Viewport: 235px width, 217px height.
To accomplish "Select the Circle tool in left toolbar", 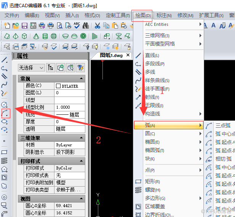I will (4, 105).
